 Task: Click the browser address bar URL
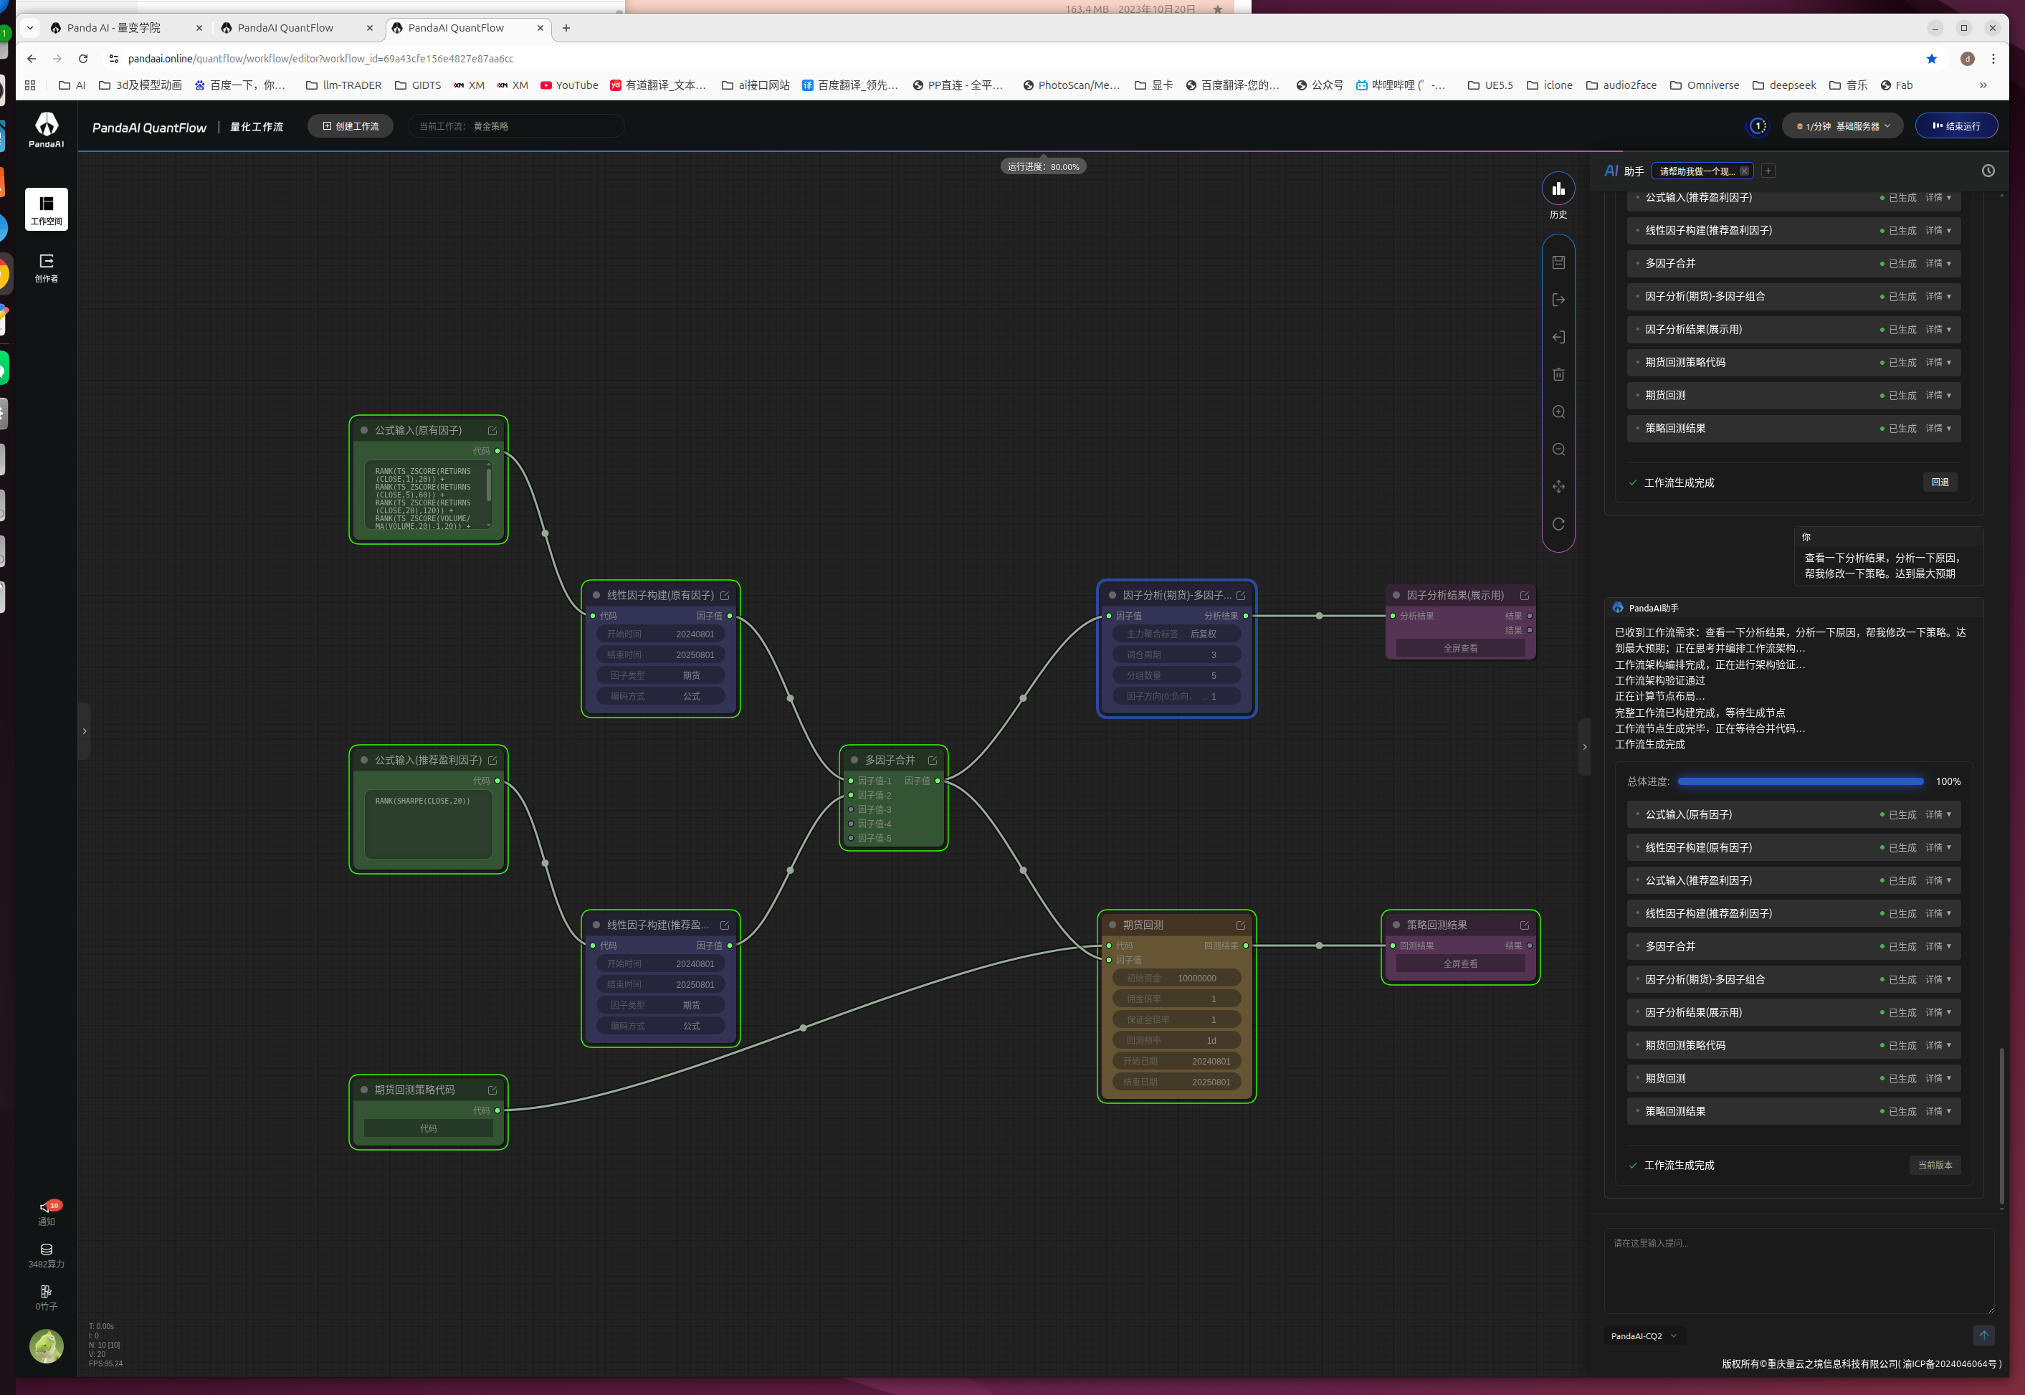tap(320, 59)
